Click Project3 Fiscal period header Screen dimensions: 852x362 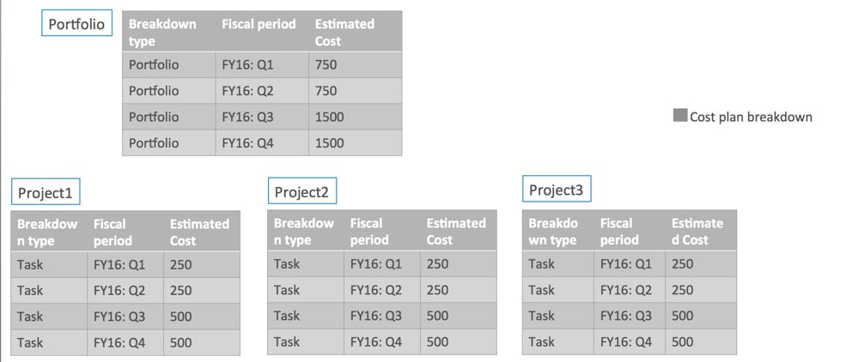point(630,231)
